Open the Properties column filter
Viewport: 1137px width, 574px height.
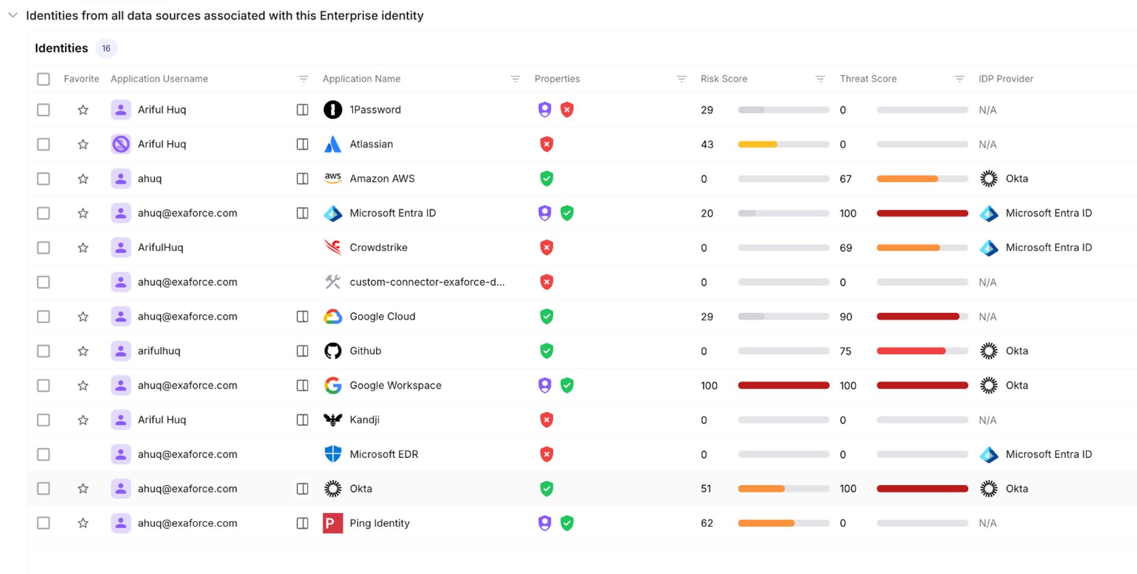point(682,79)
